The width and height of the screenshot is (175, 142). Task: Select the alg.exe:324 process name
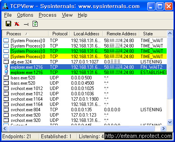click(21, 62)
